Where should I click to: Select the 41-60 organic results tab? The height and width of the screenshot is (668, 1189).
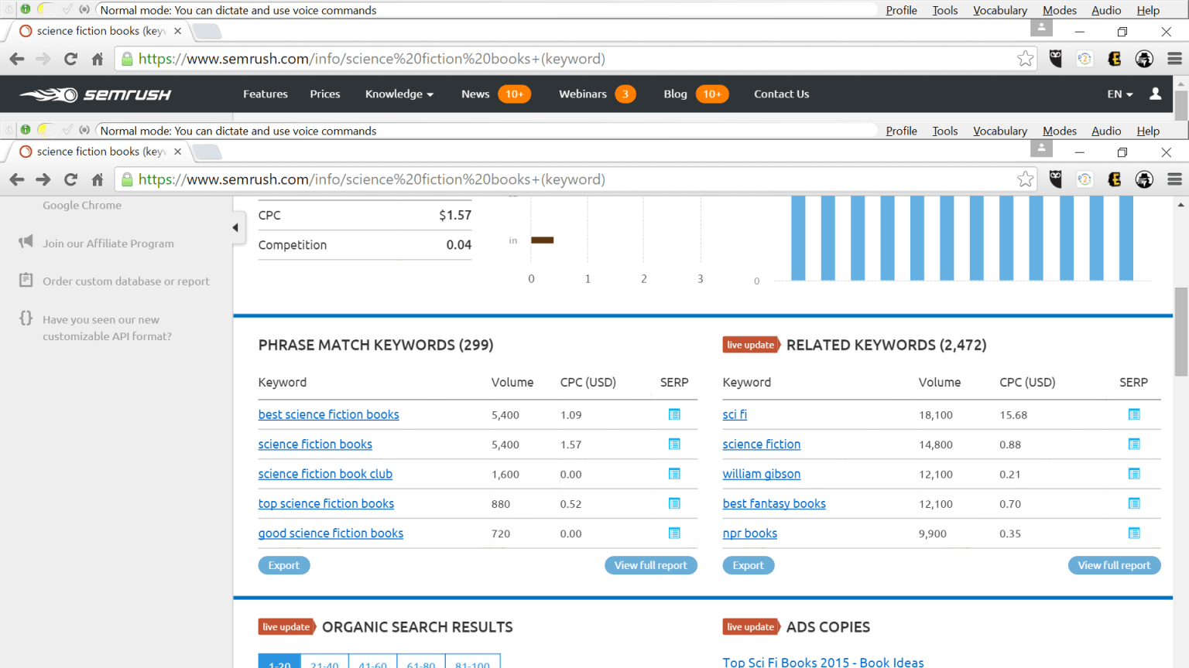[372, 662]
